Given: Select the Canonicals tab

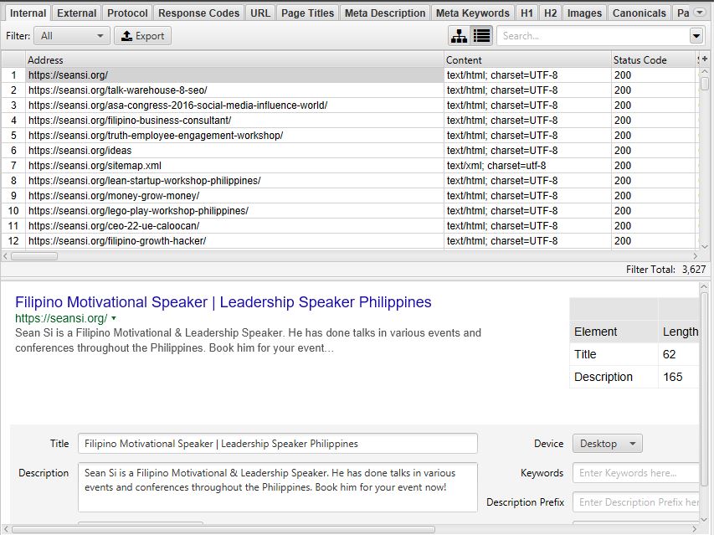Looking at the screenshot, I should [639, 13].
